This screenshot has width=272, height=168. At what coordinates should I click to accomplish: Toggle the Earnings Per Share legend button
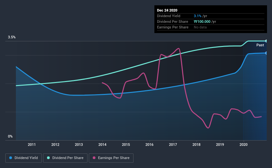[111, 158]
